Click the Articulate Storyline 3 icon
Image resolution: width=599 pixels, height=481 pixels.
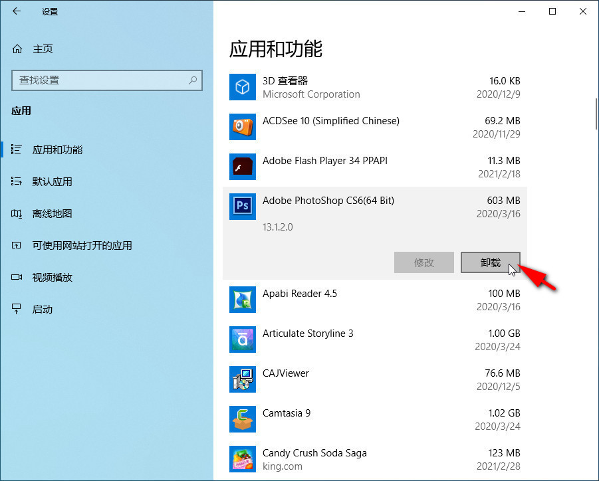click(x=243, y=339)
